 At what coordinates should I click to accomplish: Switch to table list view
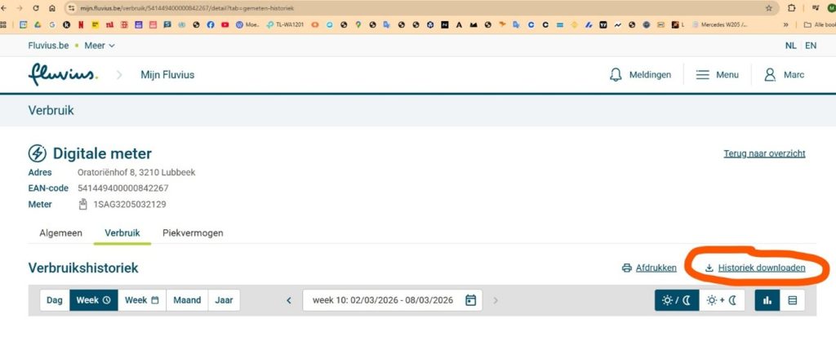click(x=792, y=300)
